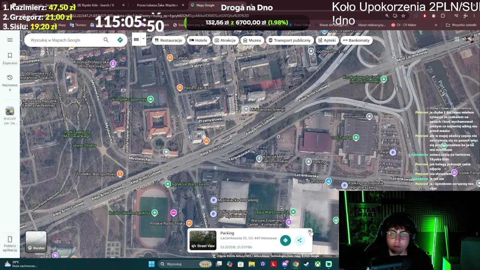Viewport: 480px width, 270px height.
Task: Filter map by Restauracje
Action: click(168, 40)
